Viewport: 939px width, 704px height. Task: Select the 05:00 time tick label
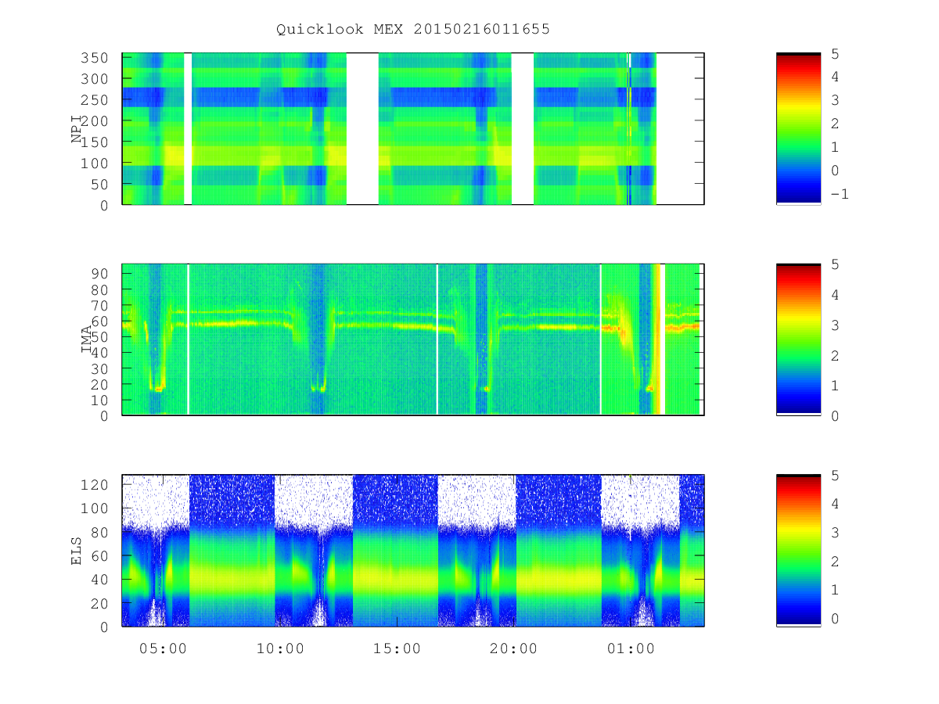pyautogui.click(x=163, y=648)
